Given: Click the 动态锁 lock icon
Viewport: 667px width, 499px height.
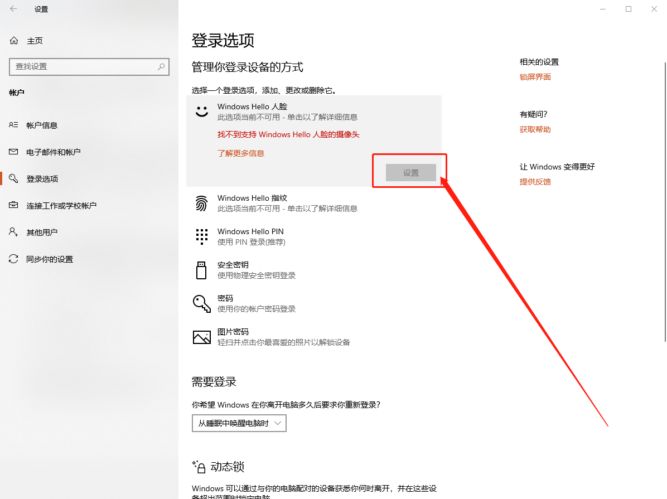Looking at the screenshot, I should coord(200,467).
